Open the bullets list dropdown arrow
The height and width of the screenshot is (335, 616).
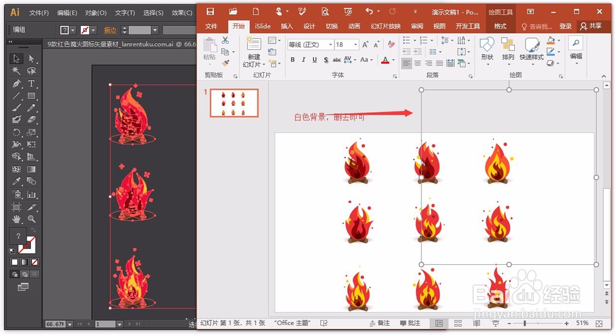coord(415,41)
